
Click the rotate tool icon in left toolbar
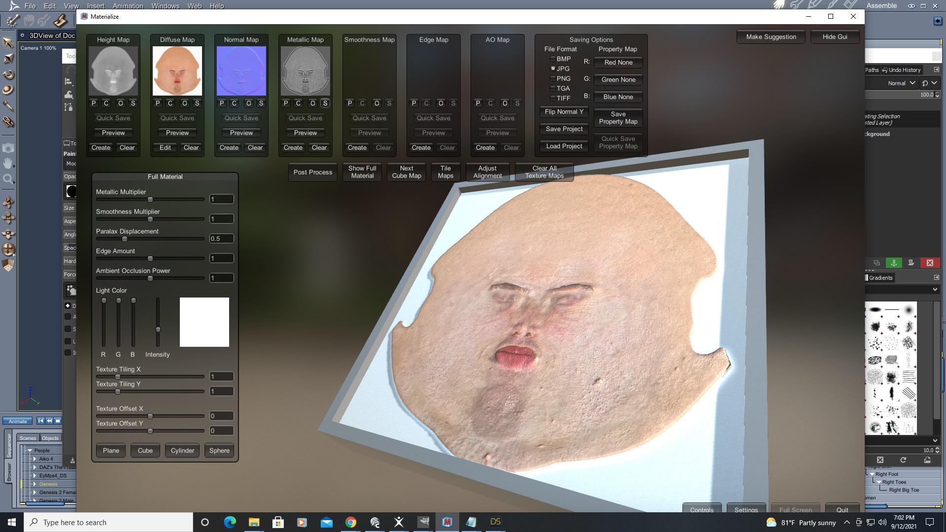(8, 75)
